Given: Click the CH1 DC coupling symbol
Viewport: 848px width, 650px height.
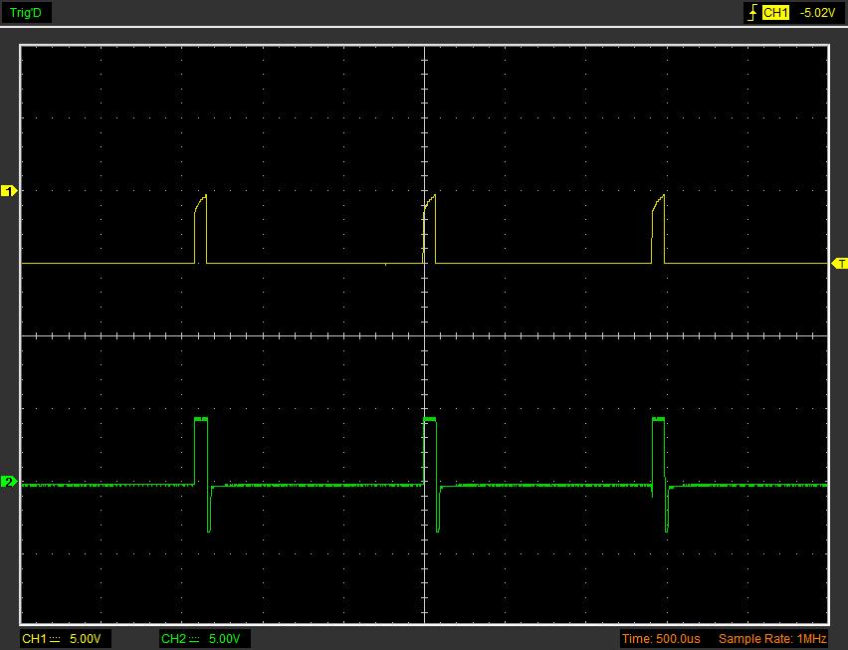Looking at the screenshot, I should pyautogui.click(x=56, y=638).
